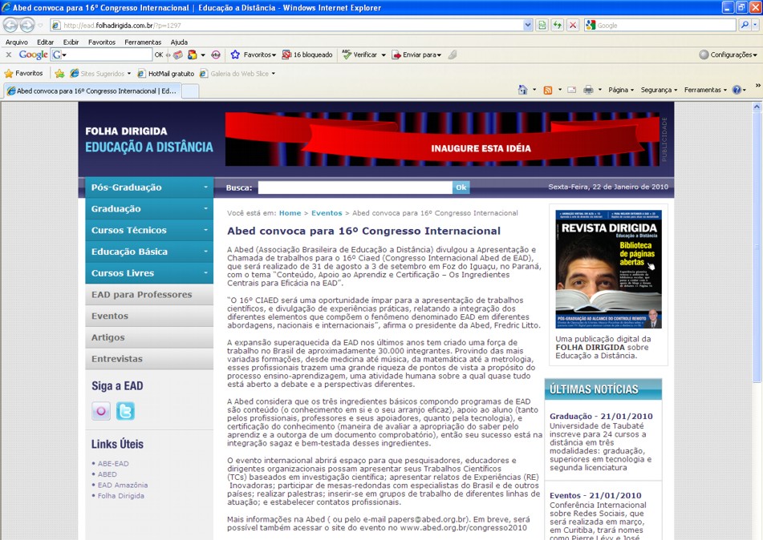Expand the Página menu dropdown
Screen dimensions: 763x540
pos(621,90)
